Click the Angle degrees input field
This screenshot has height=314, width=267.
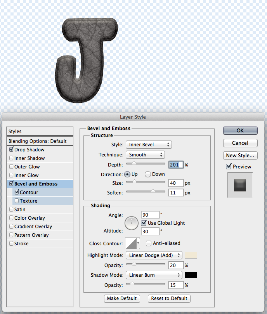coord(150,215)
